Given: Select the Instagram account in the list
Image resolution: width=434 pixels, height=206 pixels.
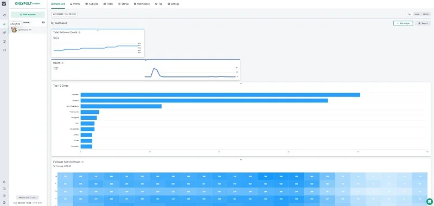Looking at the screenshot, I should click(x=28, y=30).
